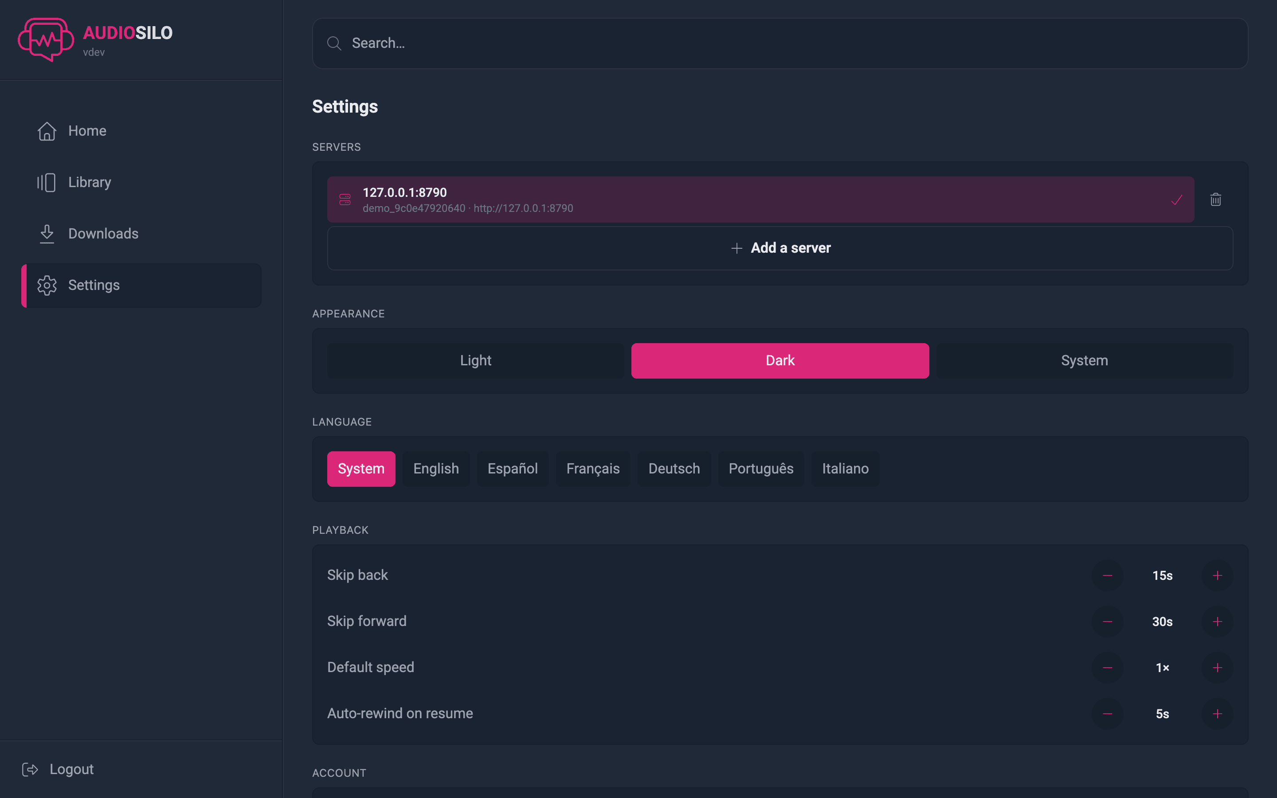
Task: Delete server with the trash icon
Action: [1216, 199]
